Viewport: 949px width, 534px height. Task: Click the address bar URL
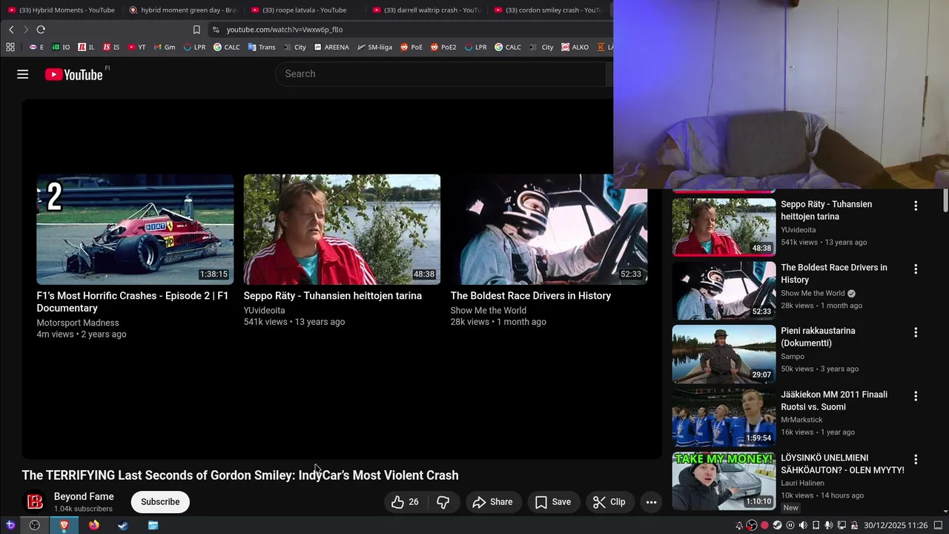click(285, 30)
